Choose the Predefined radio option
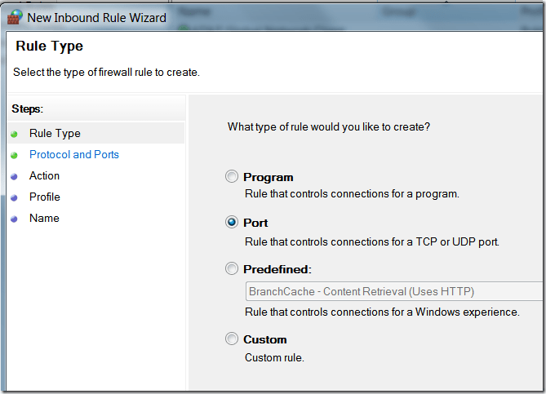The image size is (546, 394). point(233,269)
